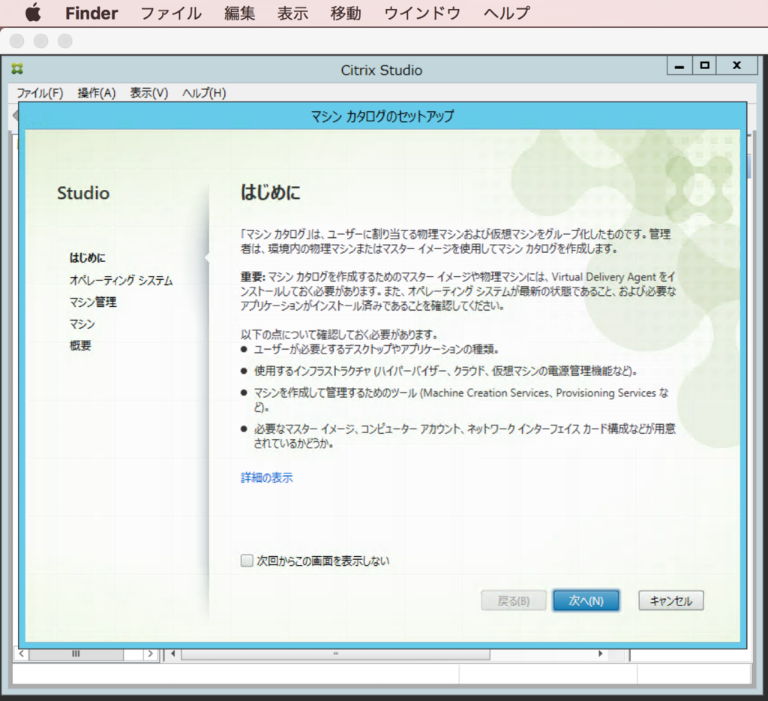This screenshot has height=701, width=768.
Task: Open the macOS 編集 menu
Action: 239,14
